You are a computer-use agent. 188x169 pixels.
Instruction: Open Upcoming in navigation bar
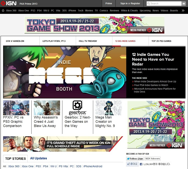coord(145,10)
